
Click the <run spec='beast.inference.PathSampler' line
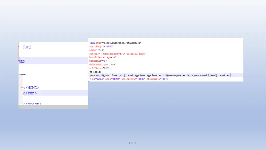115,43
